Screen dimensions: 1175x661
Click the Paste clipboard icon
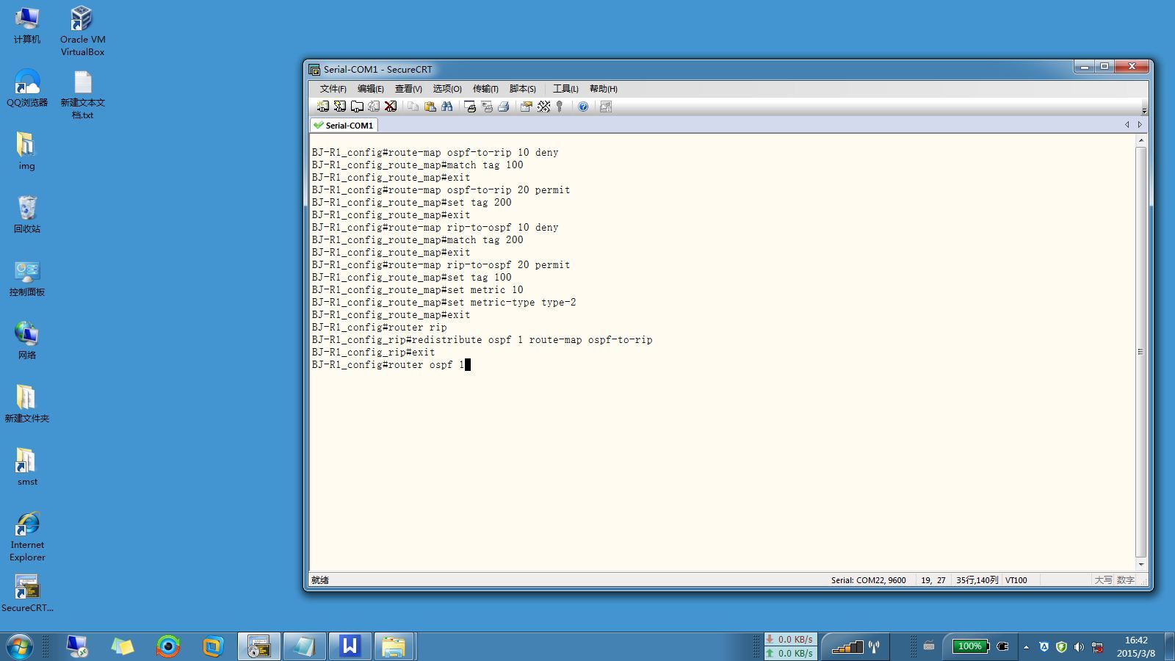click(x=430, y=106)
